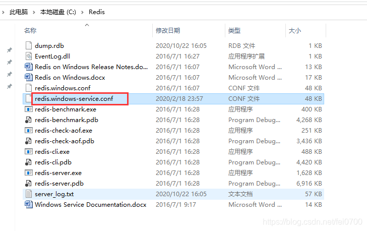Click the redis-cli.exe application icon
Image resolution: width=367 pixels, height=231 pixels.
pyautogui.click(x=29, y=152)
